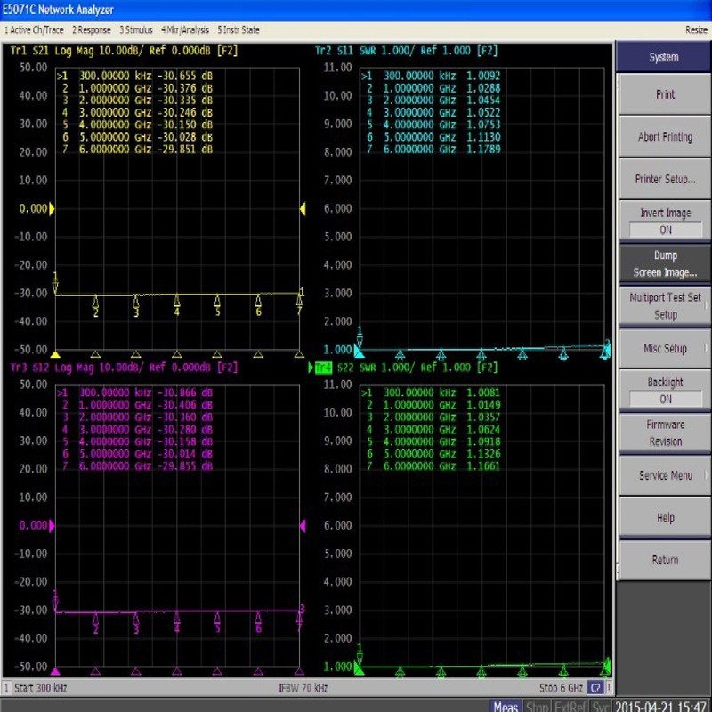
Task: Select marker 1 on the cyan S11 trace
Action: pyautogui.click(x=360, y=336)
